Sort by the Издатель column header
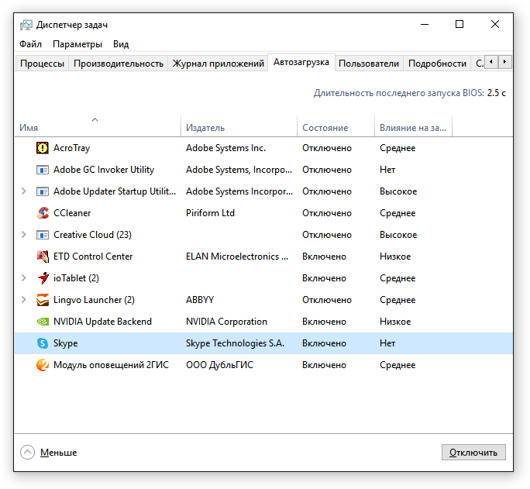Screen dimensions: 530x489 pos(239,127)
